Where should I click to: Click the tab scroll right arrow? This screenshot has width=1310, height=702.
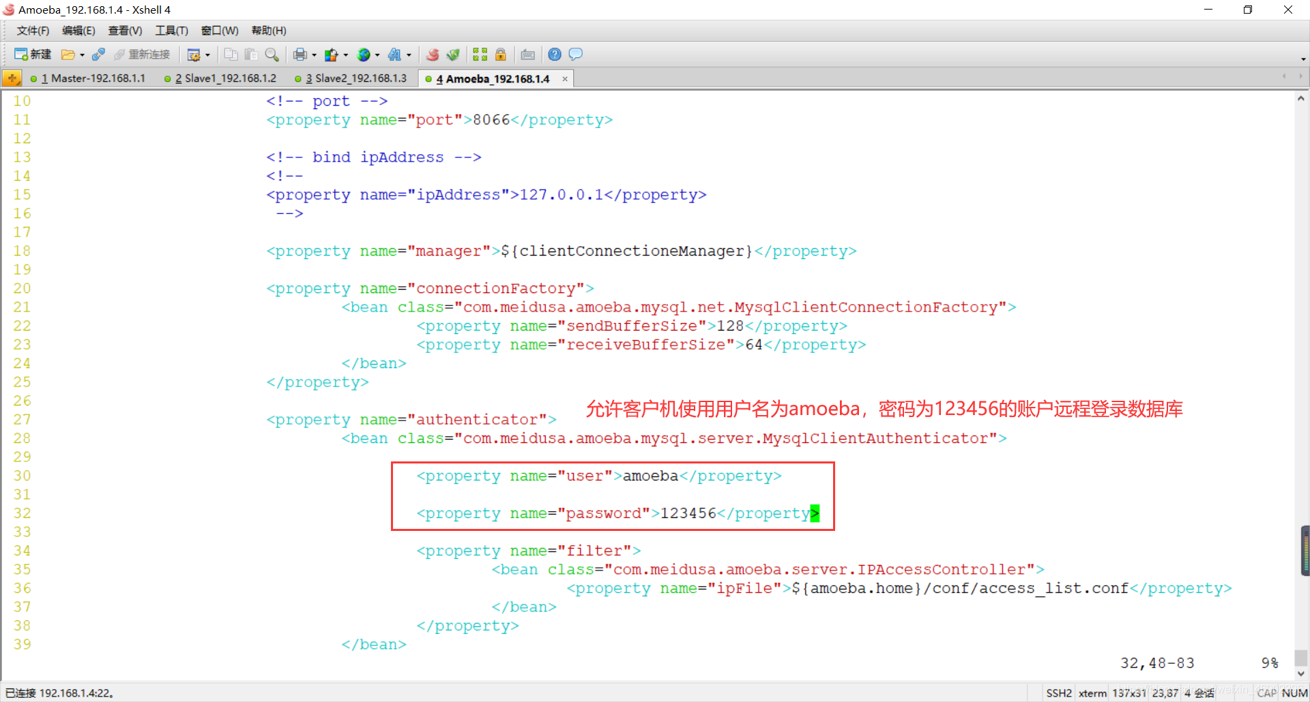[1300, 77]
